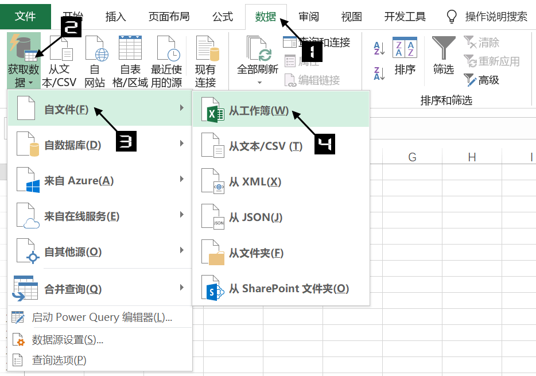Open the 自文件(F) submenu
Screen dimensions: 536x376
pyautogui.click(x=99, y=108)
